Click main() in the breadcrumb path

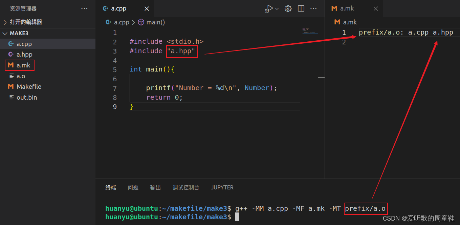pyautogui.click(x=156, y=22)
